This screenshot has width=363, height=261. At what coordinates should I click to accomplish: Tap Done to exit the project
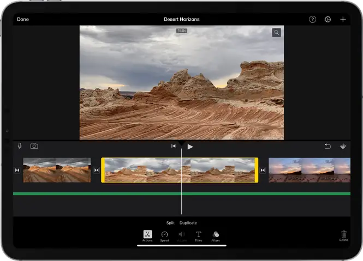23,19
